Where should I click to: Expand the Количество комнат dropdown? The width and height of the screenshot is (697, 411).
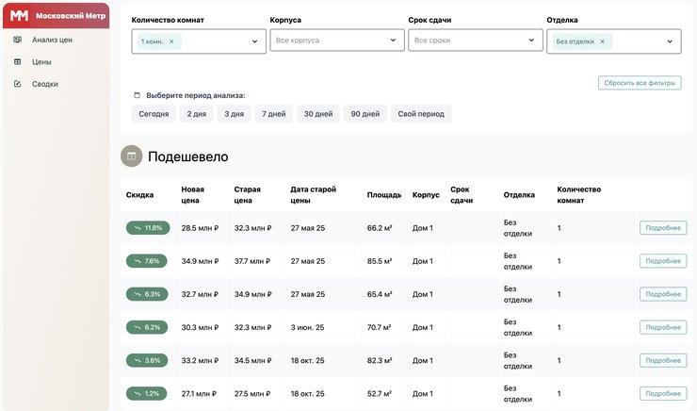pyautogui.click(x=254, y=41)
